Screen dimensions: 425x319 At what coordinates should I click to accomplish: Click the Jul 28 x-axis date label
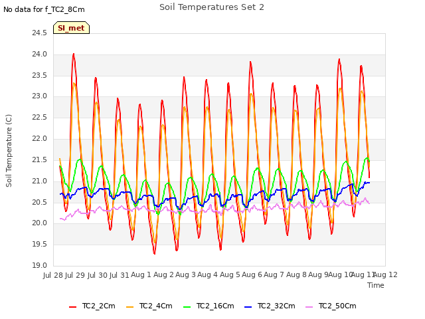53,275
